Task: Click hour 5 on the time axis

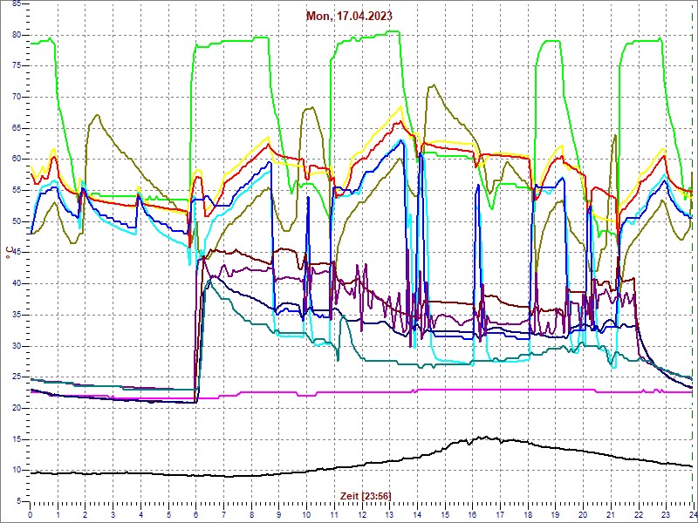Action: 168,515
